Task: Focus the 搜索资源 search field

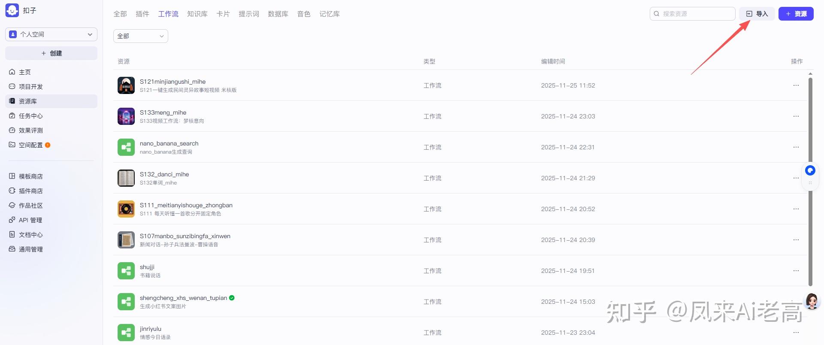Action: click(695, 14)
